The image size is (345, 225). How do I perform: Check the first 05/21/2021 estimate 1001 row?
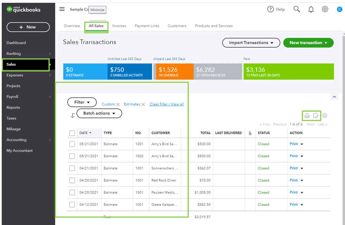click(x=72, y=144)
